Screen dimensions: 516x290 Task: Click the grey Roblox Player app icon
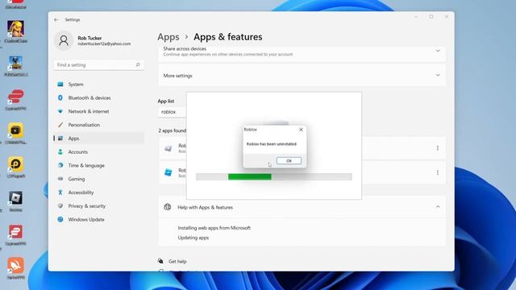(169, 148)
